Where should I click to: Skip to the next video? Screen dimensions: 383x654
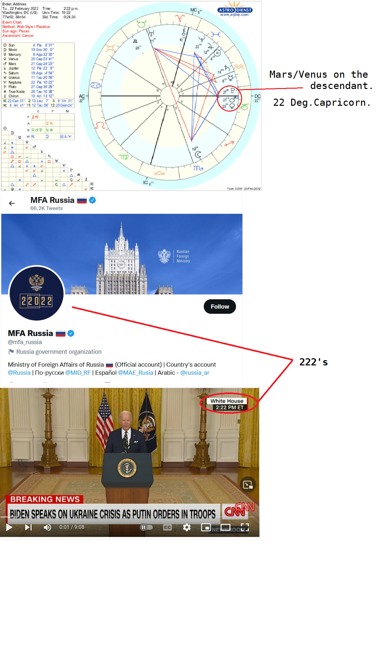click(x=28, y=527)
